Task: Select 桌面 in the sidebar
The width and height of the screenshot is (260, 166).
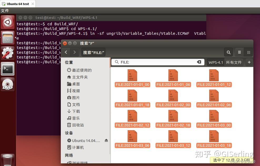Action: coord(75,84)
